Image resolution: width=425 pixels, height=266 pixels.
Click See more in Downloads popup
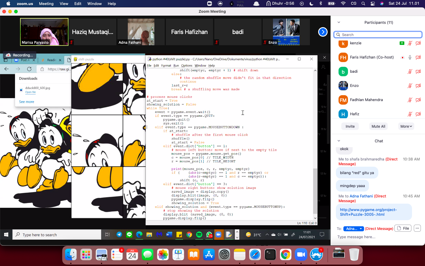[27, 102]
